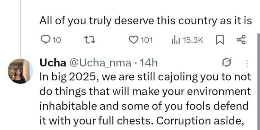Tap the retweet arrows icon
Screen dimensions: 260x130
click(x=90, y=40)
